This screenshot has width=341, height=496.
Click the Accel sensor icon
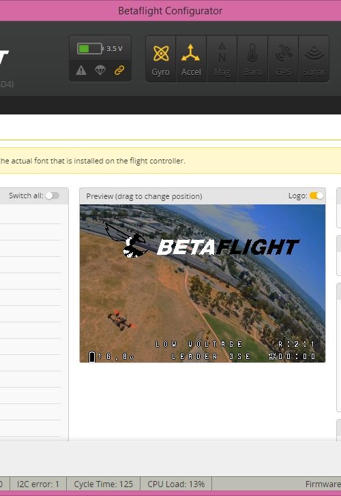coord(191,59)
